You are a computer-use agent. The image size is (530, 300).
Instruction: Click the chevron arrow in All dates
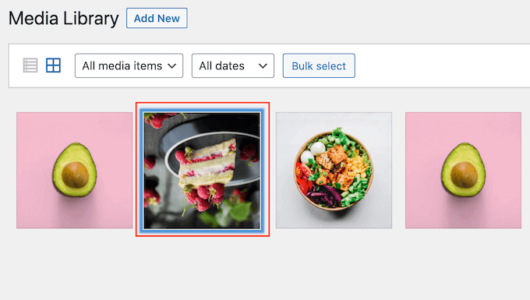click(x=263, y=66)
